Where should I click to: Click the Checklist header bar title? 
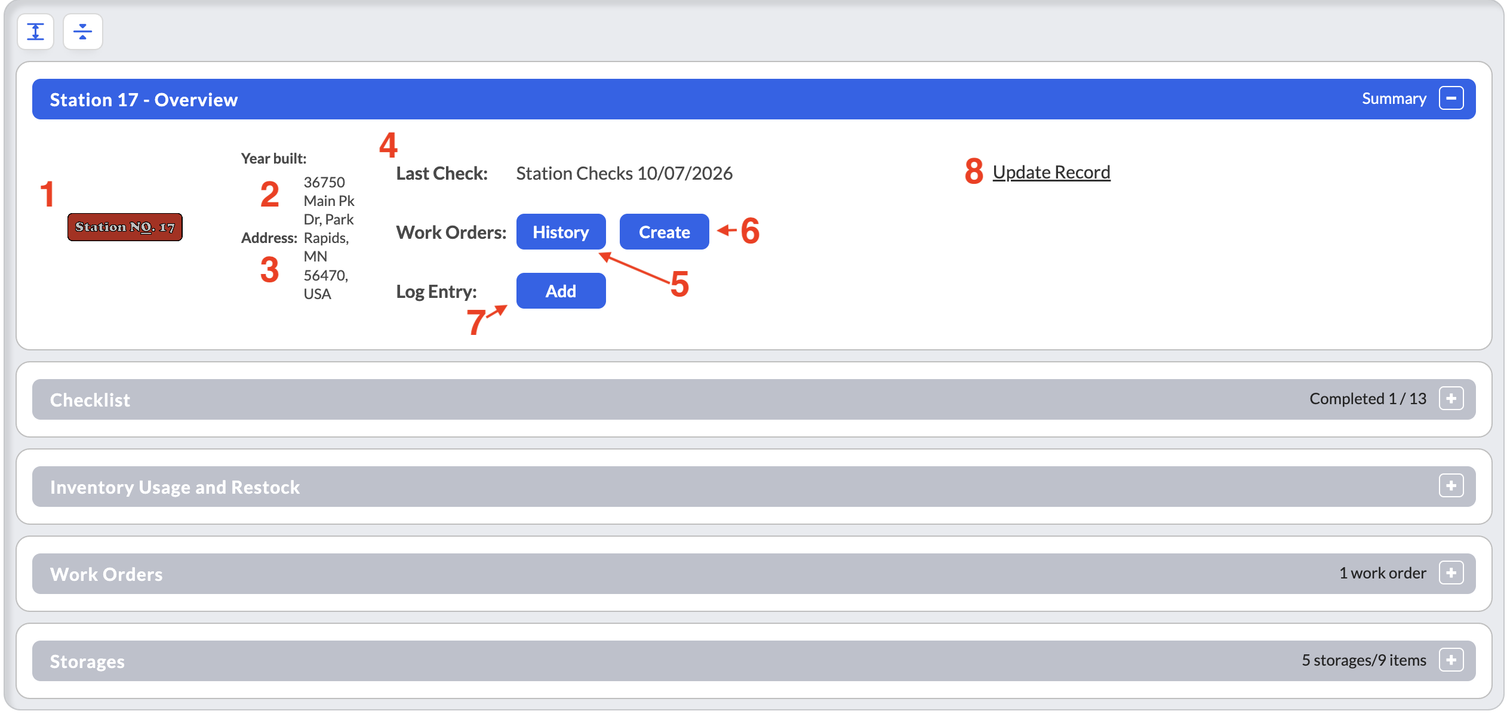90,399
